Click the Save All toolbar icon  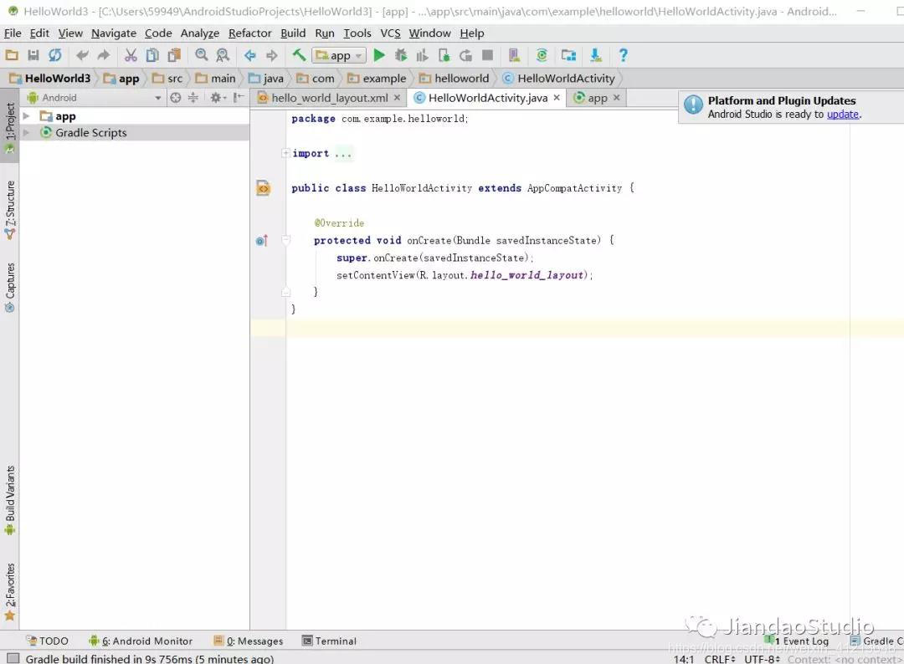33,55
